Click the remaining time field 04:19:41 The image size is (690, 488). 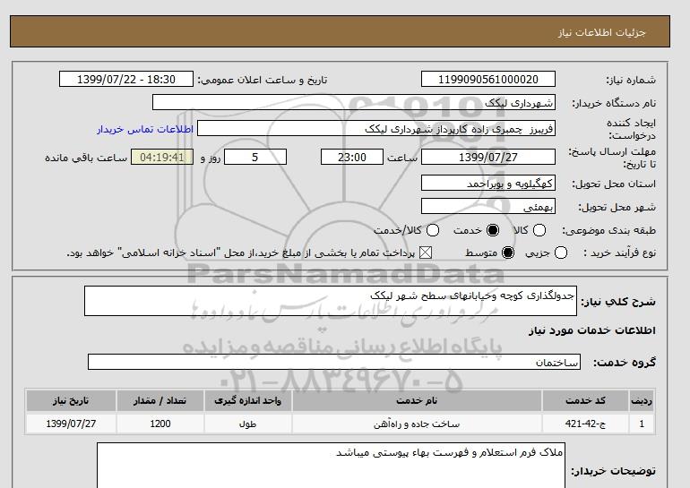162,157
